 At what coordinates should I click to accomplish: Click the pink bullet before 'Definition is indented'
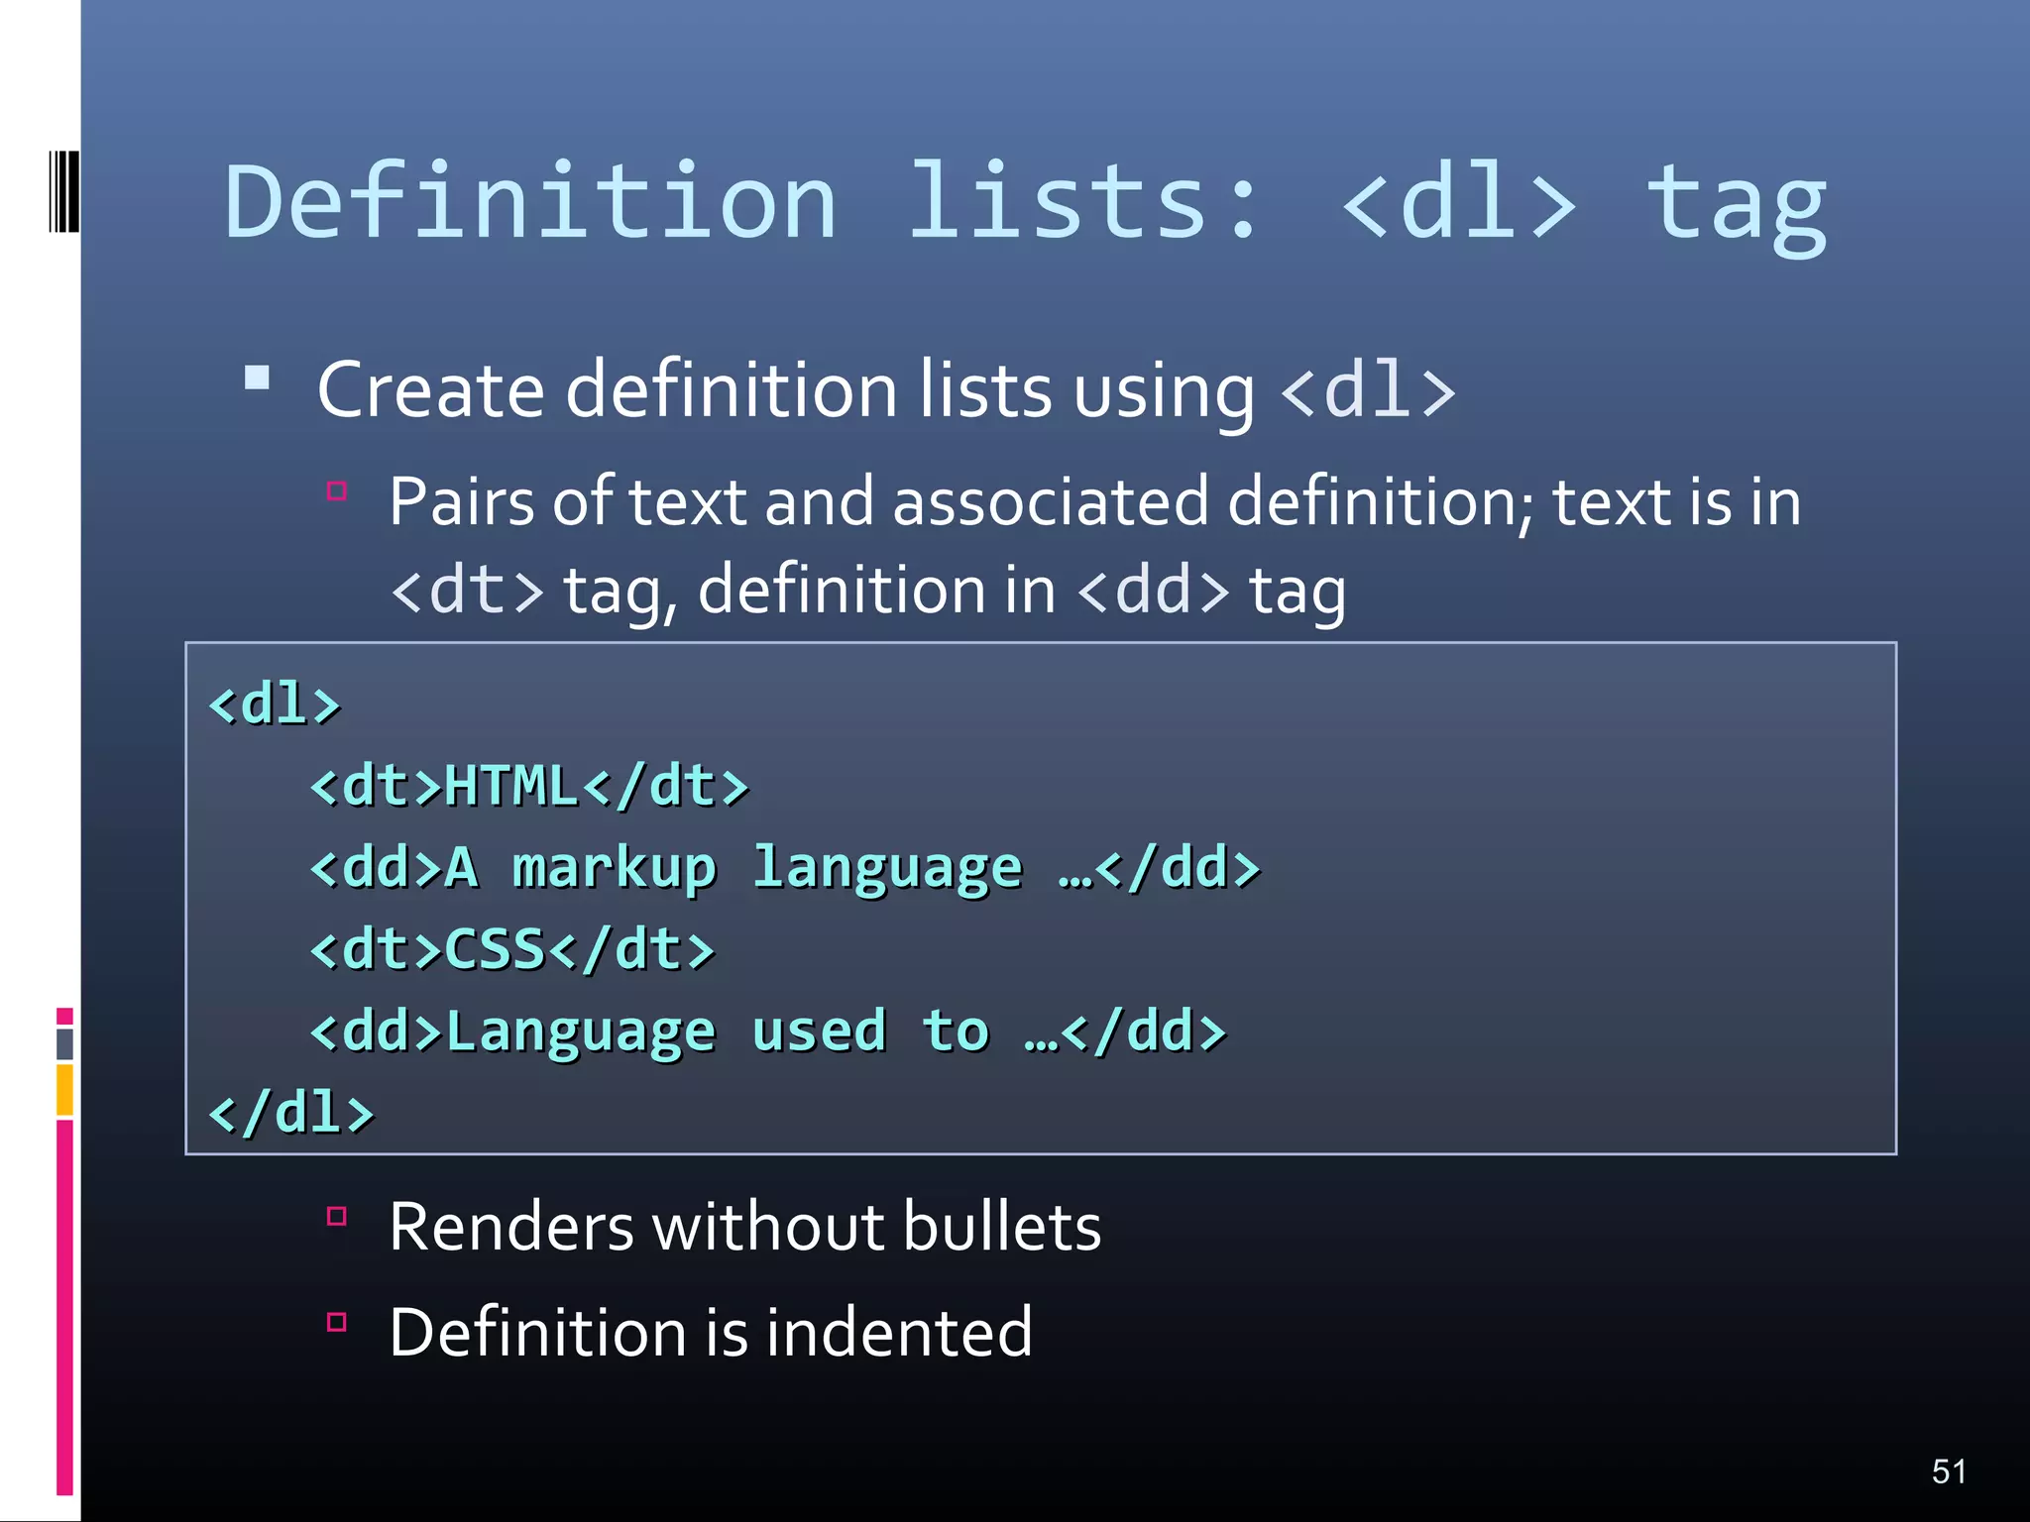tap(337, 1322)
